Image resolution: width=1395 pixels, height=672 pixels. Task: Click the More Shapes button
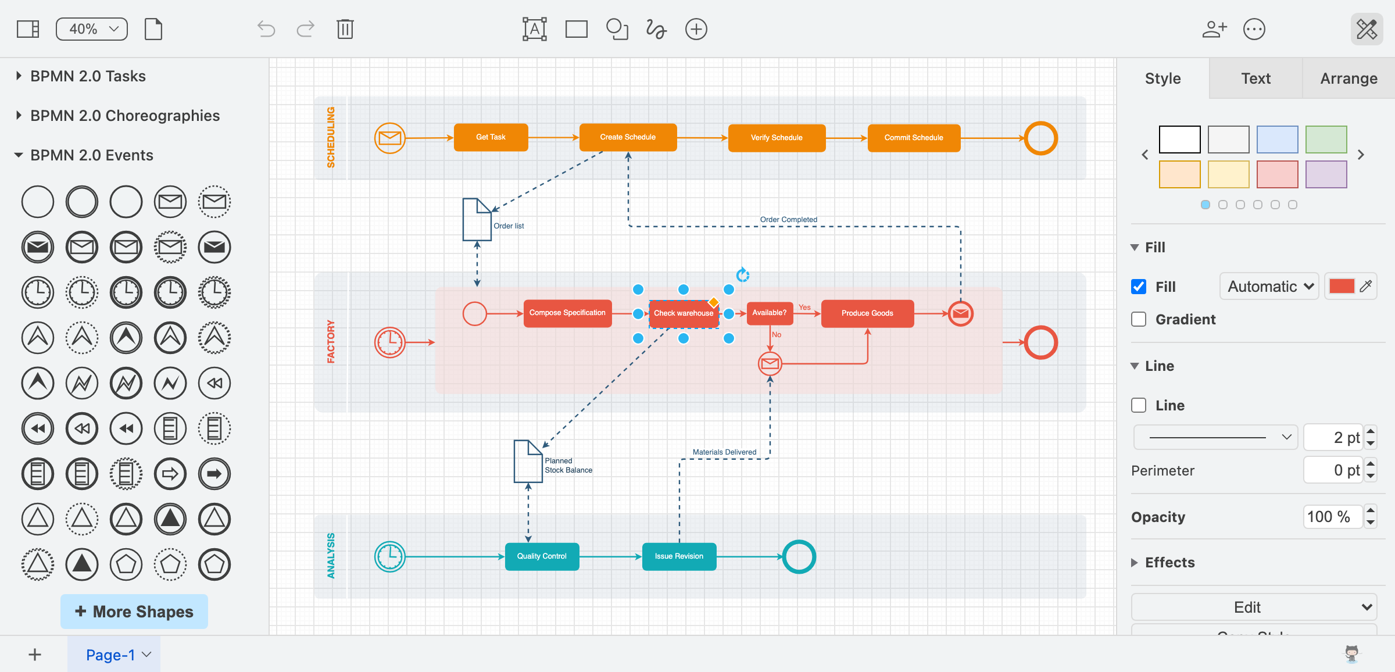(134, 612)
